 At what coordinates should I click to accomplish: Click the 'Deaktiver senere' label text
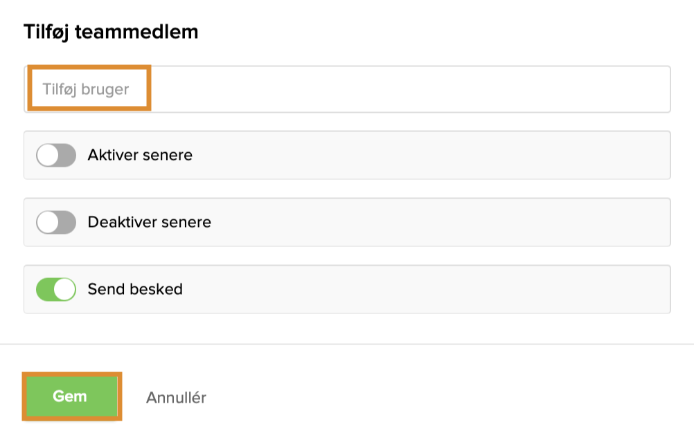pyautogui.click(x=149, y=222)
